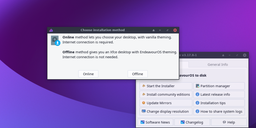Choose the Online installation method
Viewport: 256px width, 128px height.
tap(88, 74)
